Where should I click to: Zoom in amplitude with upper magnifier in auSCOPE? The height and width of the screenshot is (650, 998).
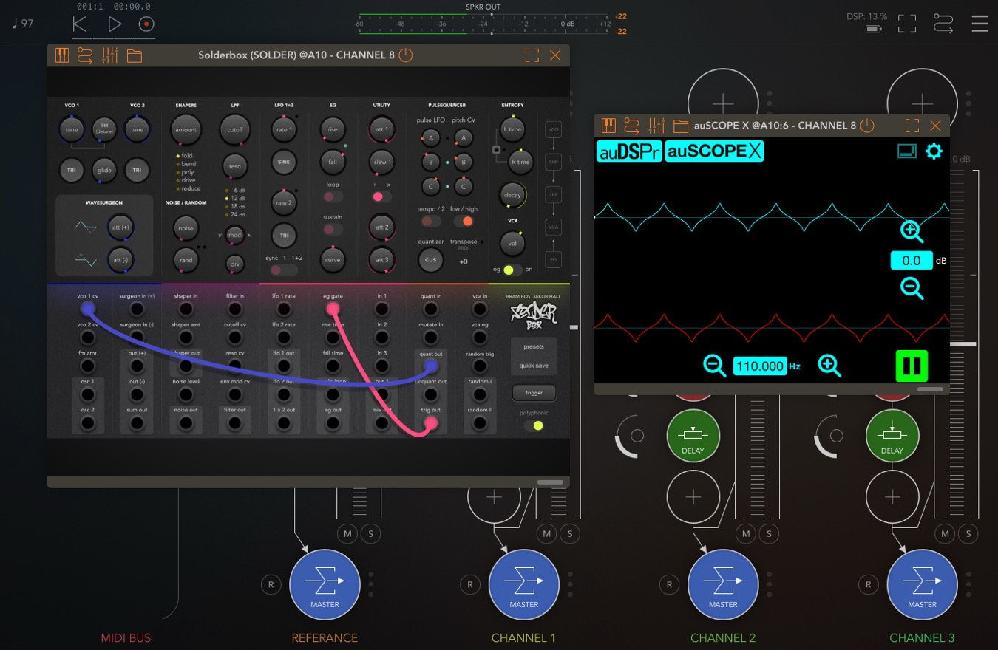tap(912, 231)
